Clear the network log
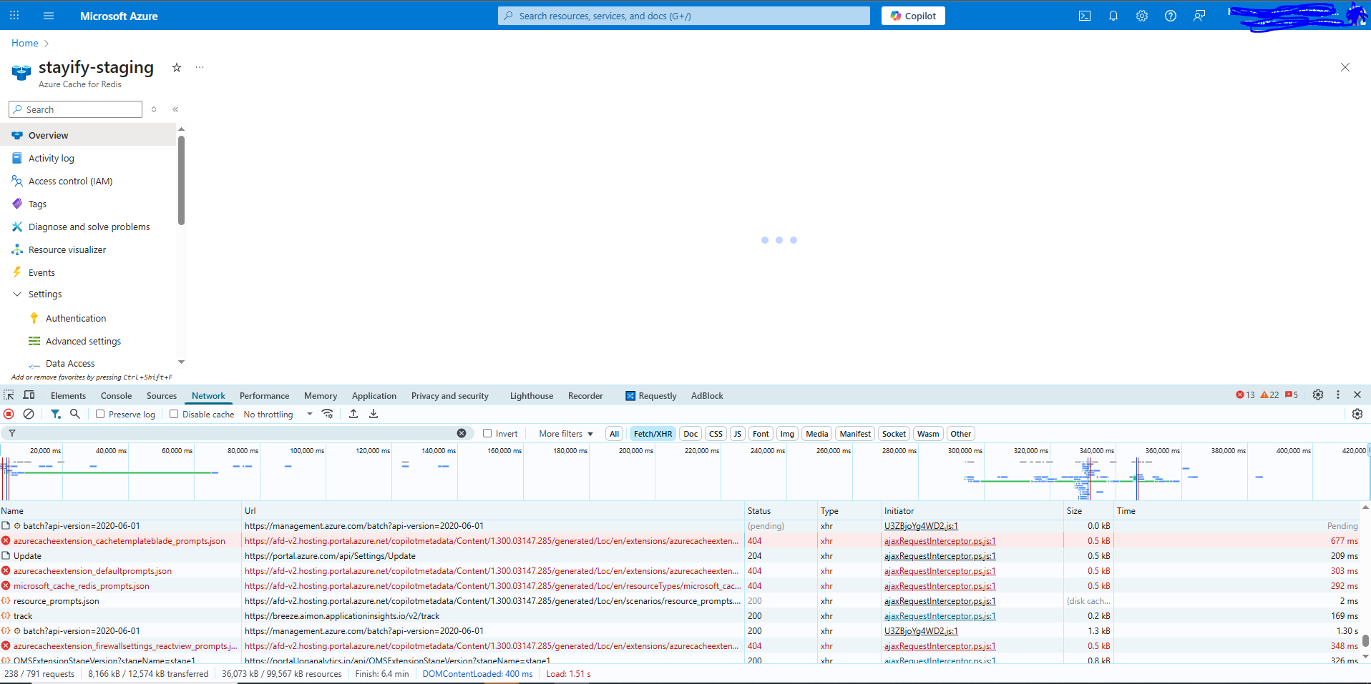 coord(29,414)
